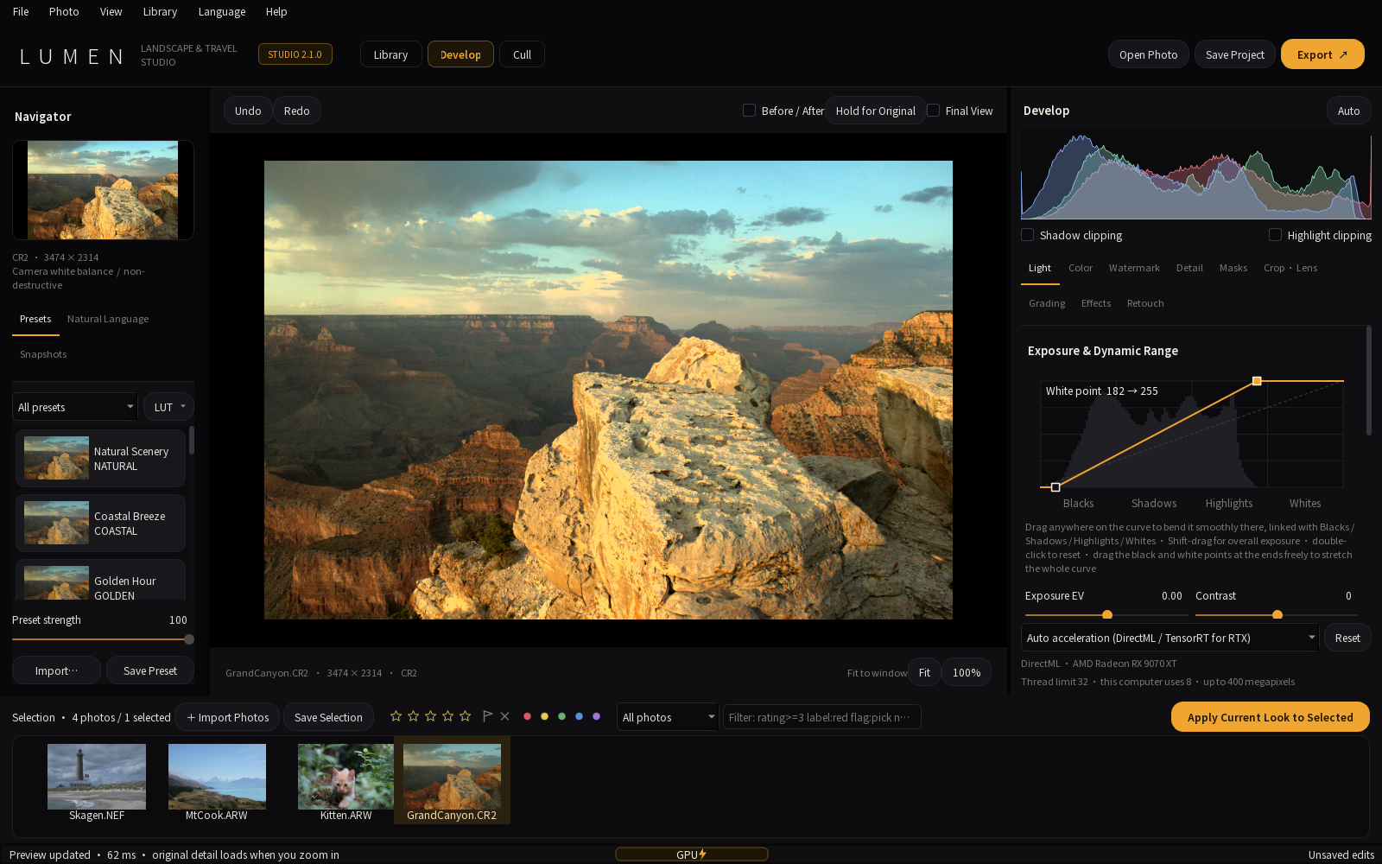Open the LUT dropdown
1382x864 pixels.
point(168,407)
